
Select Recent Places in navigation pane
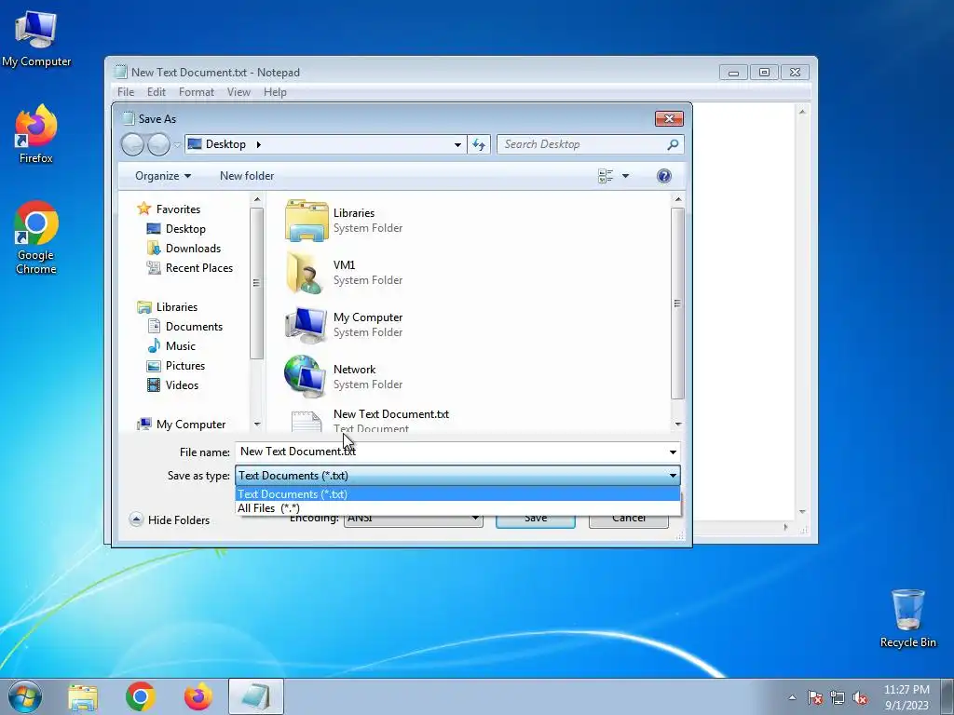tap(190, 267)
